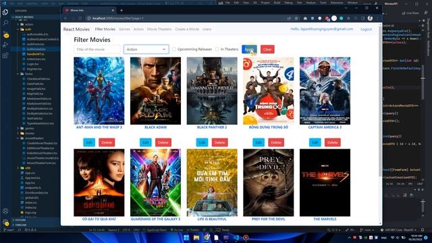Click Delete under Black Adam
Image resolution: width=432 pixels, height=243 pixels.
[x=163, y=142]
